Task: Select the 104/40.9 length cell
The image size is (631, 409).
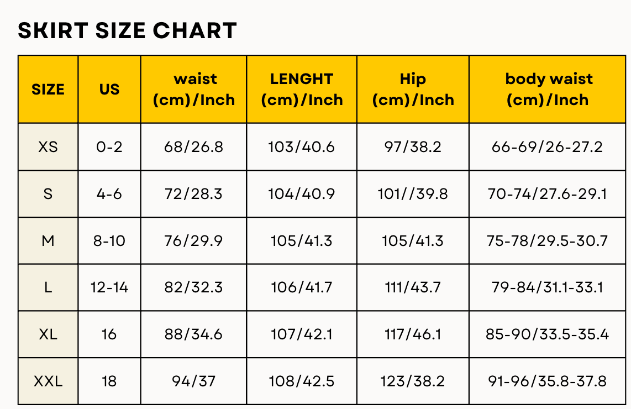Action: (x=302, y=194)
